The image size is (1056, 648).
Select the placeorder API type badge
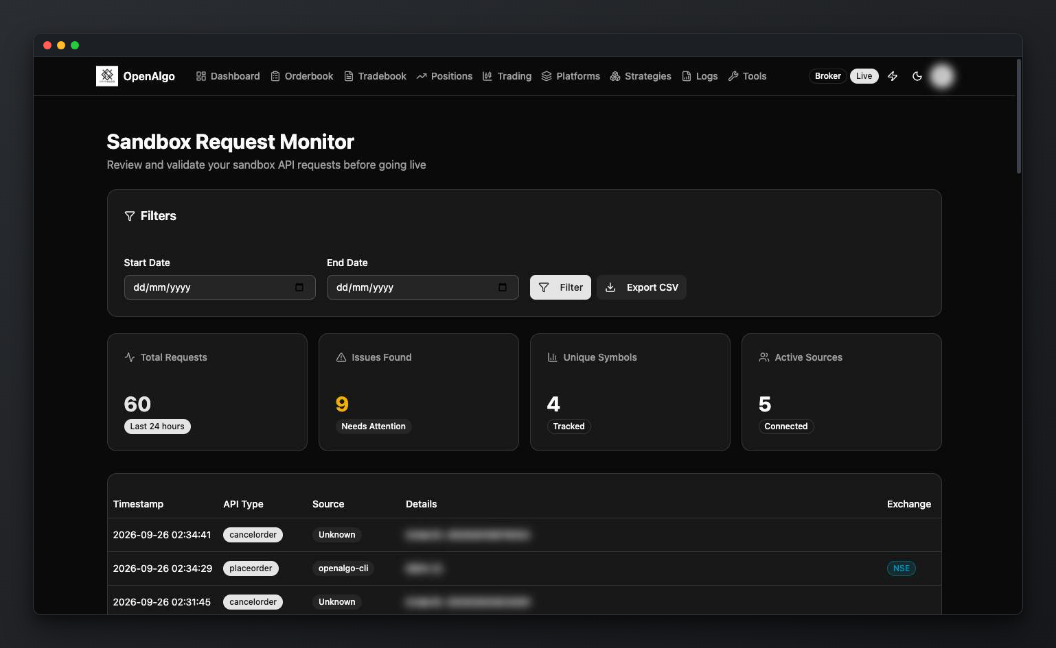pos(251,568)
